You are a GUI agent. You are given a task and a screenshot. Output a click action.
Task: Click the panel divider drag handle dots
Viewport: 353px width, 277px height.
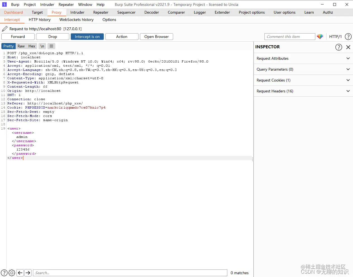coord(253,159)
